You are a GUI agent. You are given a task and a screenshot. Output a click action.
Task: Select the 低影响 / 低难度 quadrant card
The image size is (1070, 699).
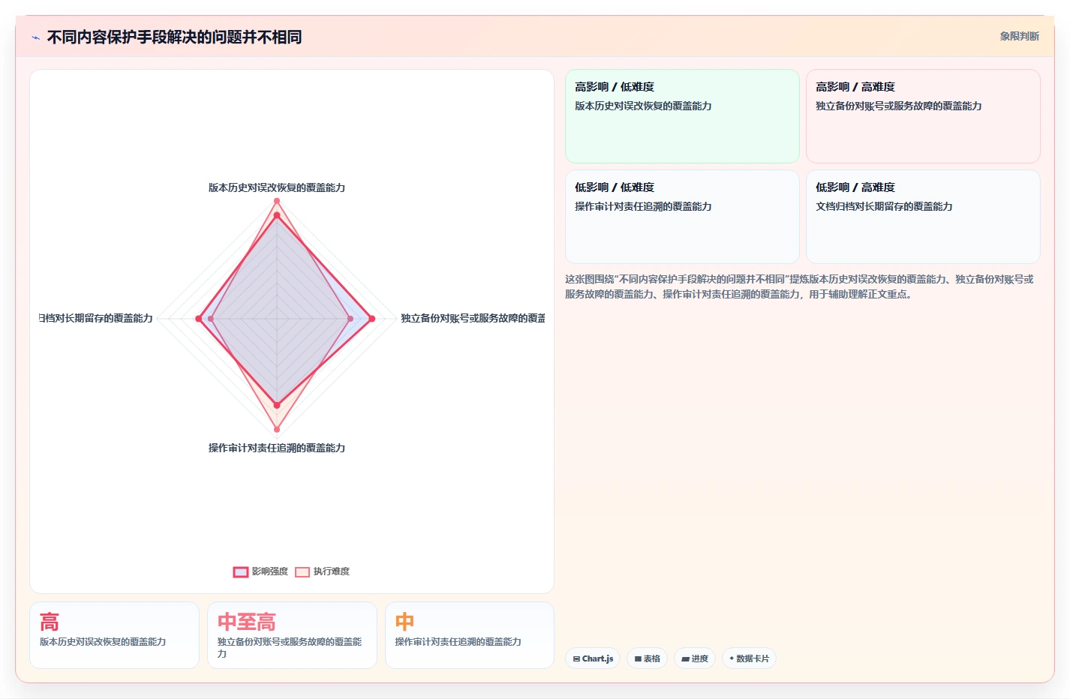click(x=682, y=217)
